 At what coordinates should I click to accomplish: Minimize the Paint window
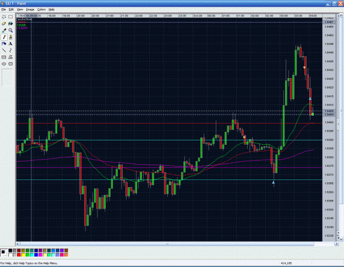[x=328, y=3]
